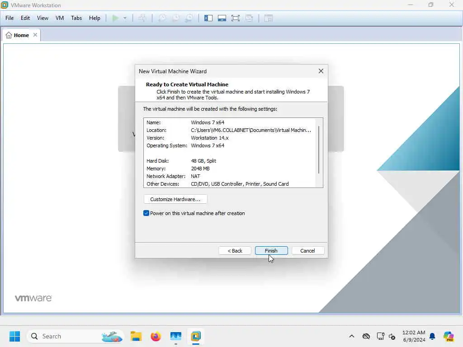
Task: Open the blue monitor app in taskbar
Action: tap(176, 336)
